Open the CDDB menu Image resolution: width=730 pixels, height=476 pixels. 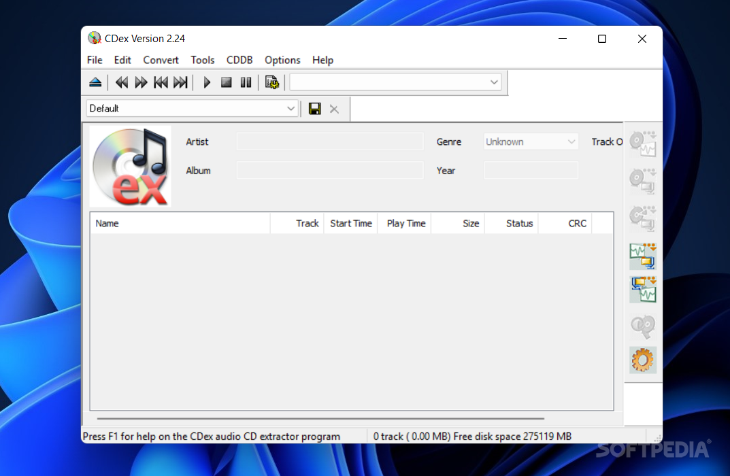(x=239, y=60)
